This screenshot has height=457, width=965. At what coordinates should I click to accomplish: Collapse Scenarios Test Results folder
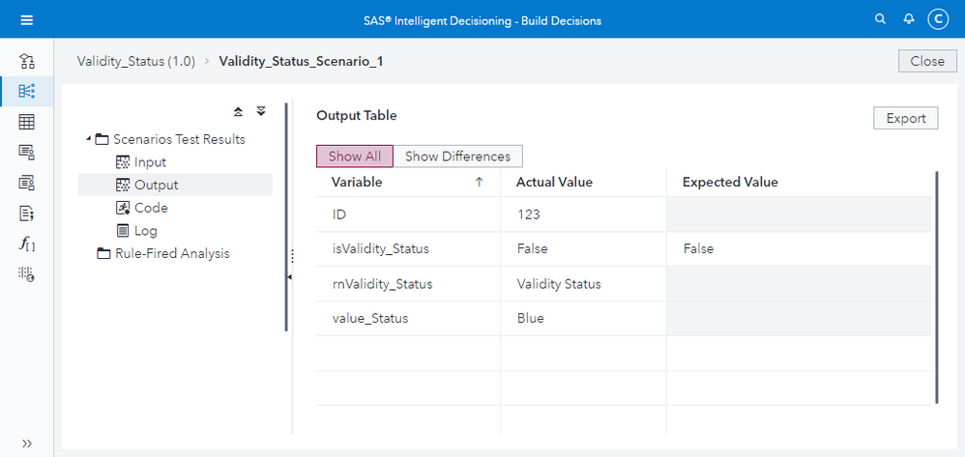coord(90,139)
